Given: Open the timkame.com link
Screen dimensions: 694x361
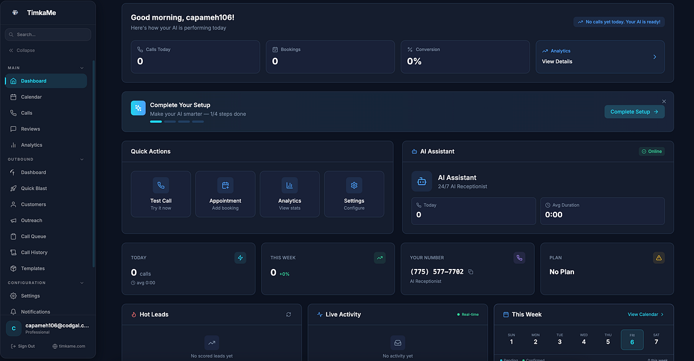Looking at the screenshot, I should coord(69,346).
